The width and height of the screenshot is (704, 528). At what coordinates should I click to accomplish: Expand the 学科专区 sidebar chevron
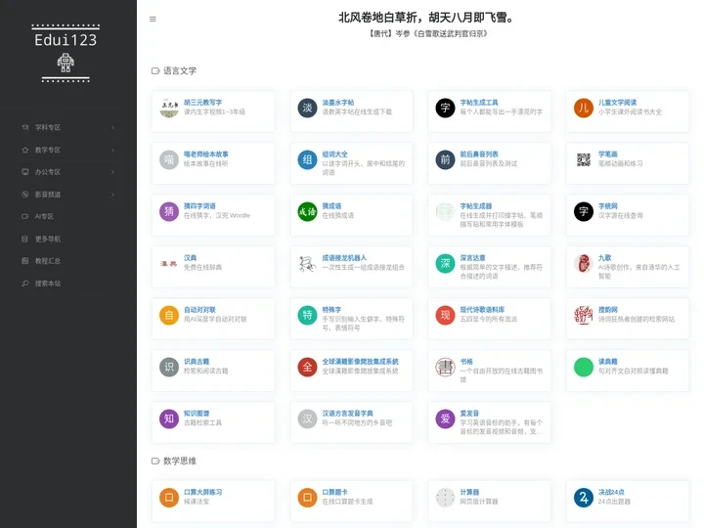click(112, 127)
